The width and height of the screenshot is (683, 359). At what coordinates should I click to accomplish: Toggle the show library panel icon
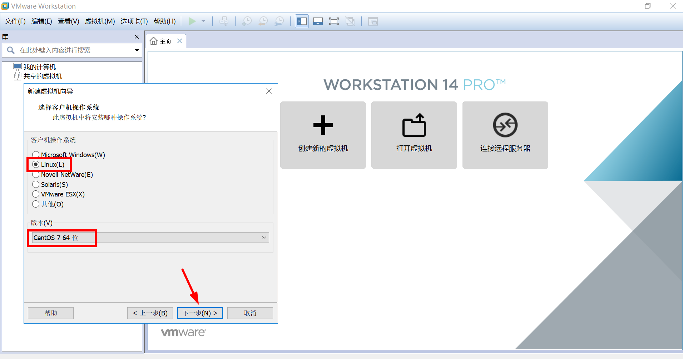(302, 21)
